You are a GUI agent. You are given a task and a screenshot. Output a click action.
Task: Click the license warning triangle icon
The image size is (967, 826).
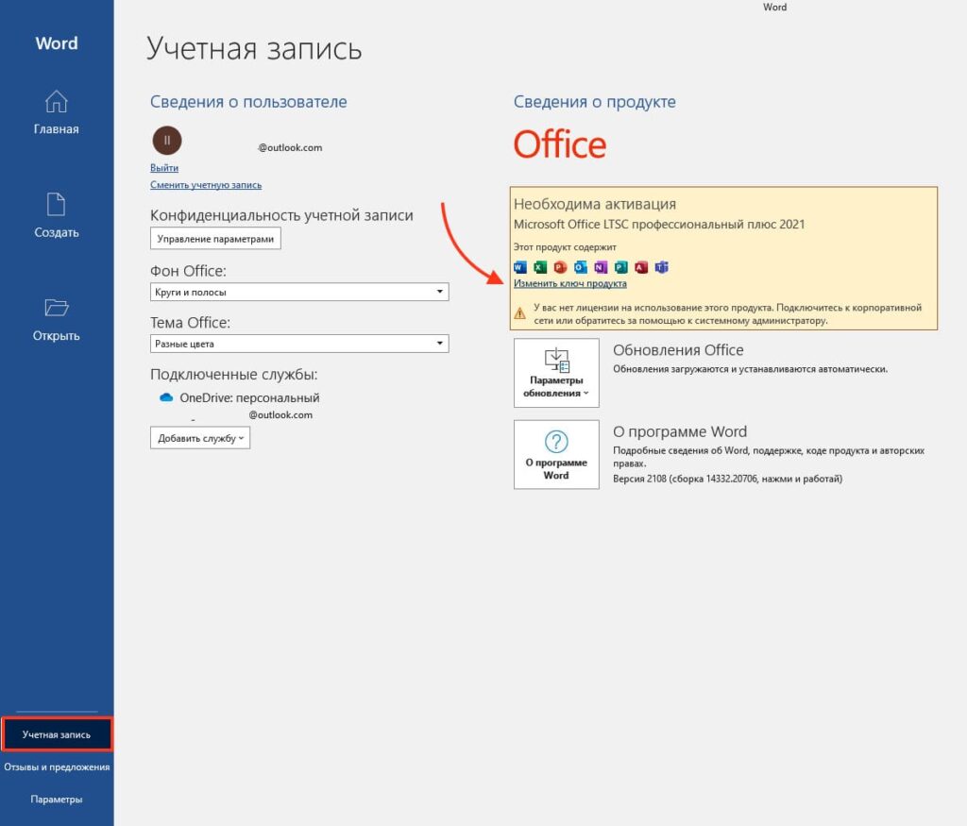click(520, 313)
